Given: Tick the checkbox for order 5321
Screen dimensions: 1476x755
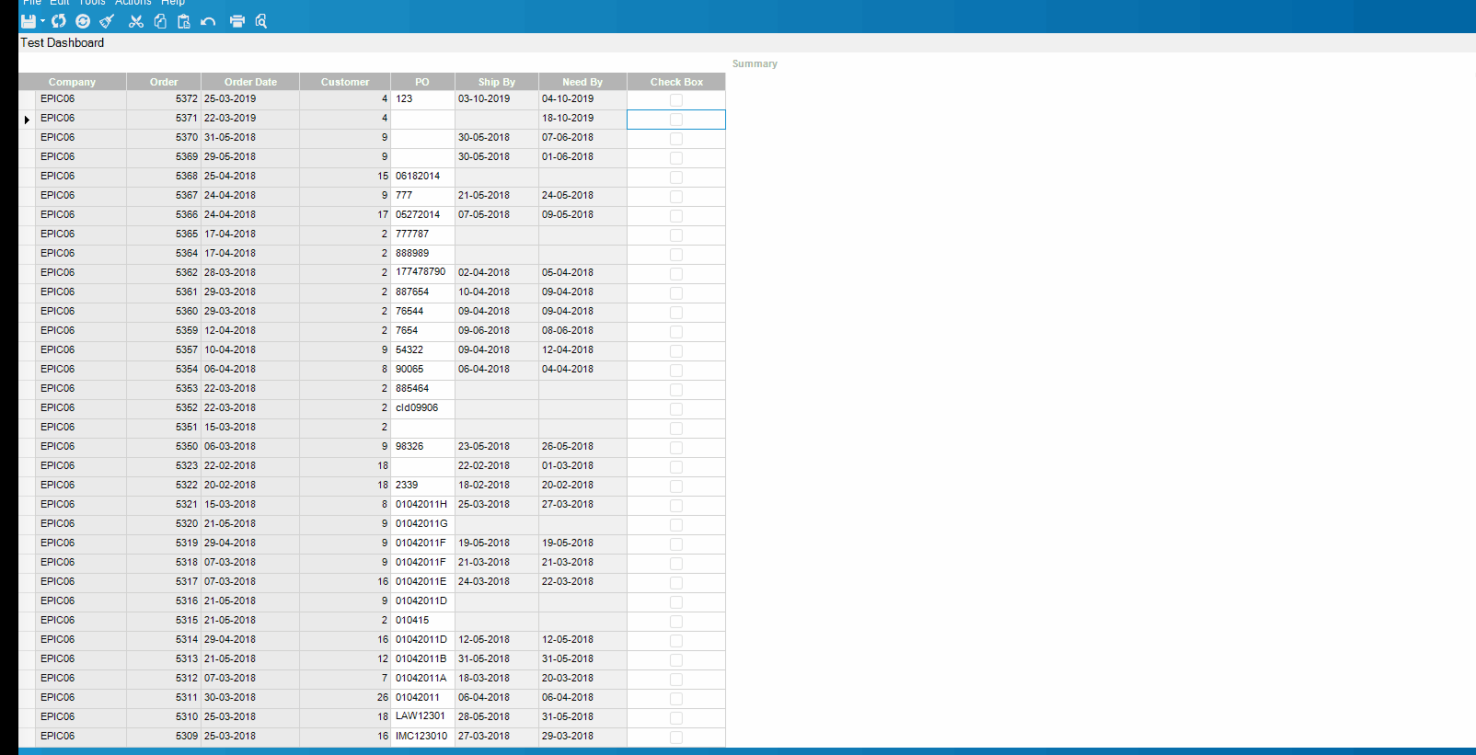Looking at the screenshot, I should pyautogui.click(x=676, y=506).
